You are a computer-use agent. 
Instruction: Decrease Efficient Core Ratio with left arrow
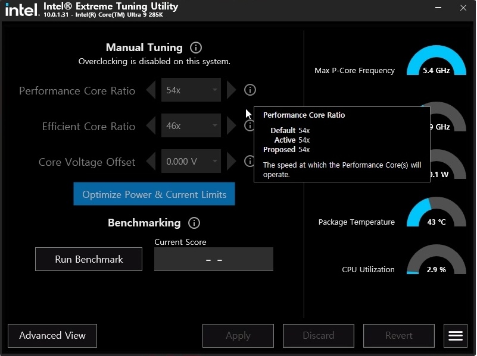(x=151, y=125)
